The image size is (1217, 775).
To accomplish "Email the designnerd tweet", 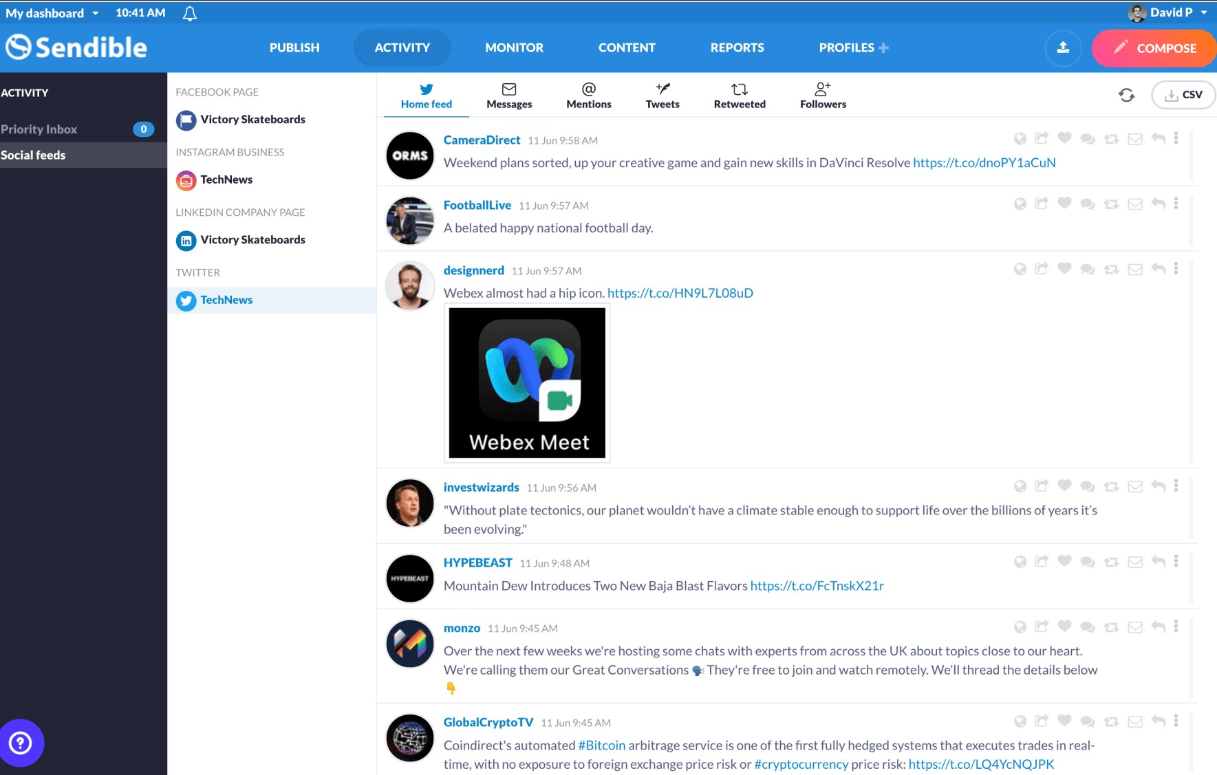I will tap(1135, 270).
